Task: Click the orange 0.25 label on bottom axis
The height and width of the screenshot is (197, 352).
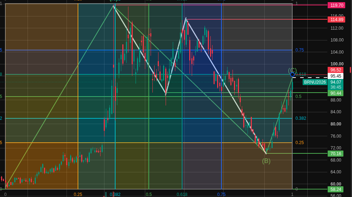Action: [78, 194]
